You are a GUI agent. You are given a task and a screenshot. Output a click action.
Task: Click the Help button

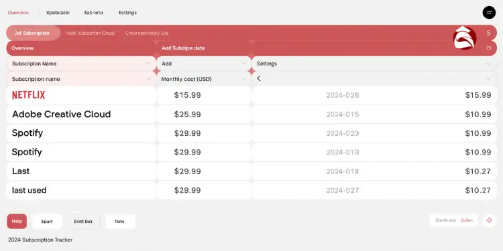pyautogui.click(x=17, y=222)
